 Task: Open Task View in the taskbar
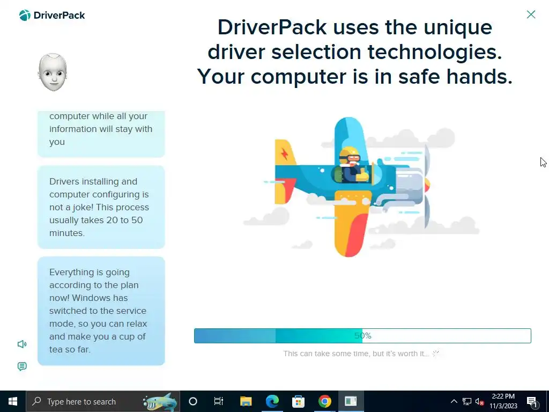point(219,401)
